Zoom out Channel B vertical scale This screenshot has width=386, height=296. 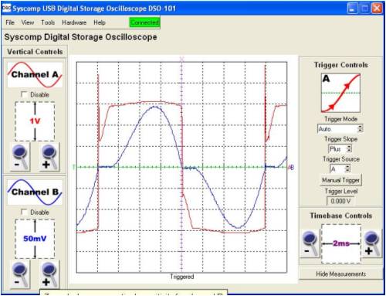click(20, 274)
